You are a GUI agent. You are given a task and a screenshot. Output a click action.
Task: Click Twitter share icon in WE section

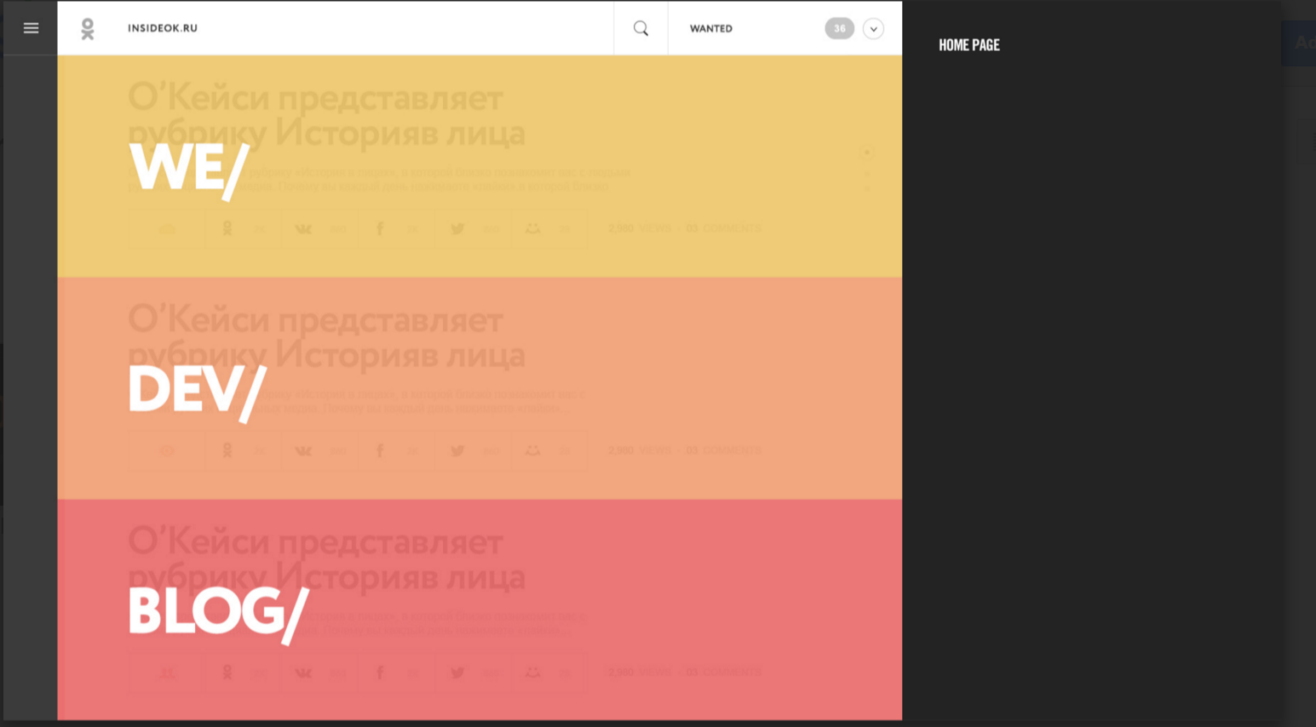pos(457,229)
